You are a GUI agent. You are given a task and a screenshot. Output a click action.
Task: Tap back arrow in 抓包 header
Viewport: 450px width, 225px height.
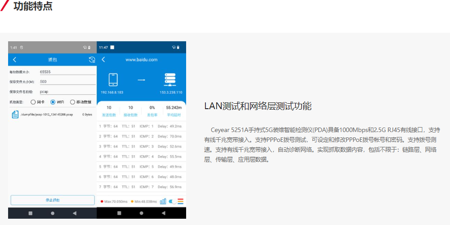pyautogui.click(x=14, y=60)
